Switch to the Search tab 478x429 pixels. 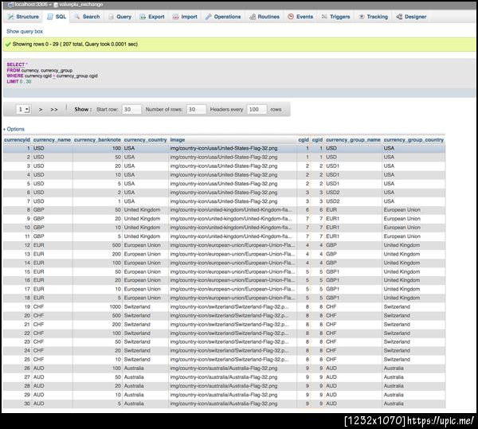click(x=87, y=17)
